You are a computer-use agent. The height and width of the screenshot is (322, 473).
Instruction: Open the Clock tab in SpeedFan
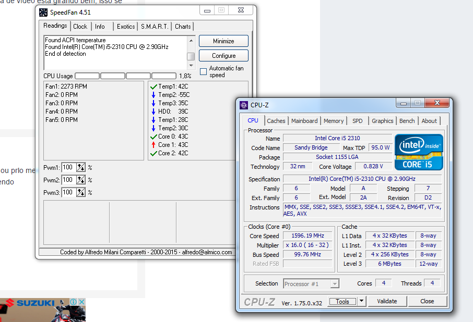(x=80, y=27)
